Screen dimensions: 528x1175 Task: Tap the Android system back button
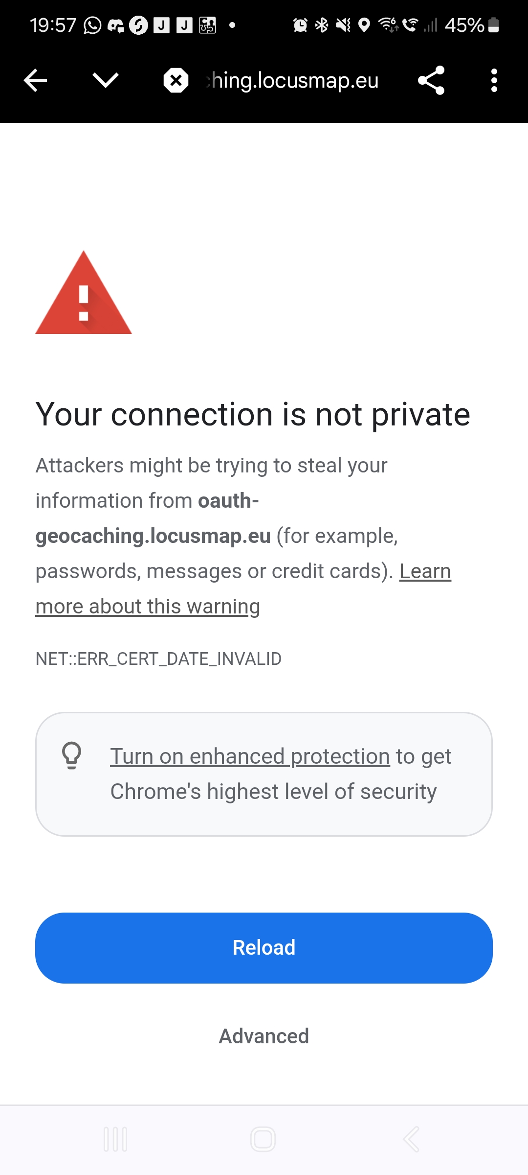[411, 1139]
